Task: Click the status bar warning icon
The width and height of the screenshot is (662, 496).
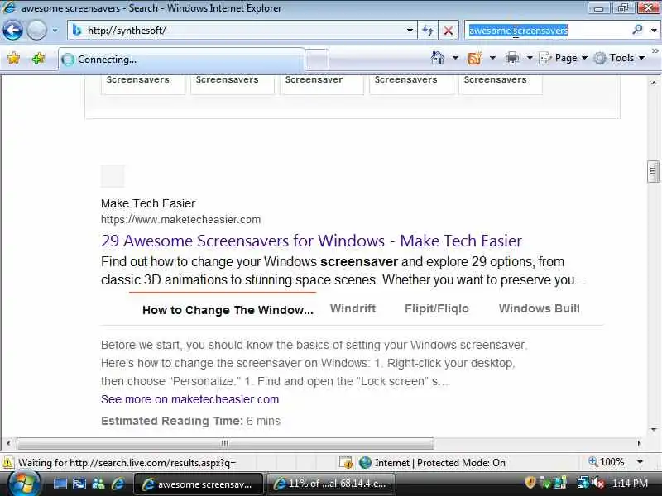Action: point(8,463)
